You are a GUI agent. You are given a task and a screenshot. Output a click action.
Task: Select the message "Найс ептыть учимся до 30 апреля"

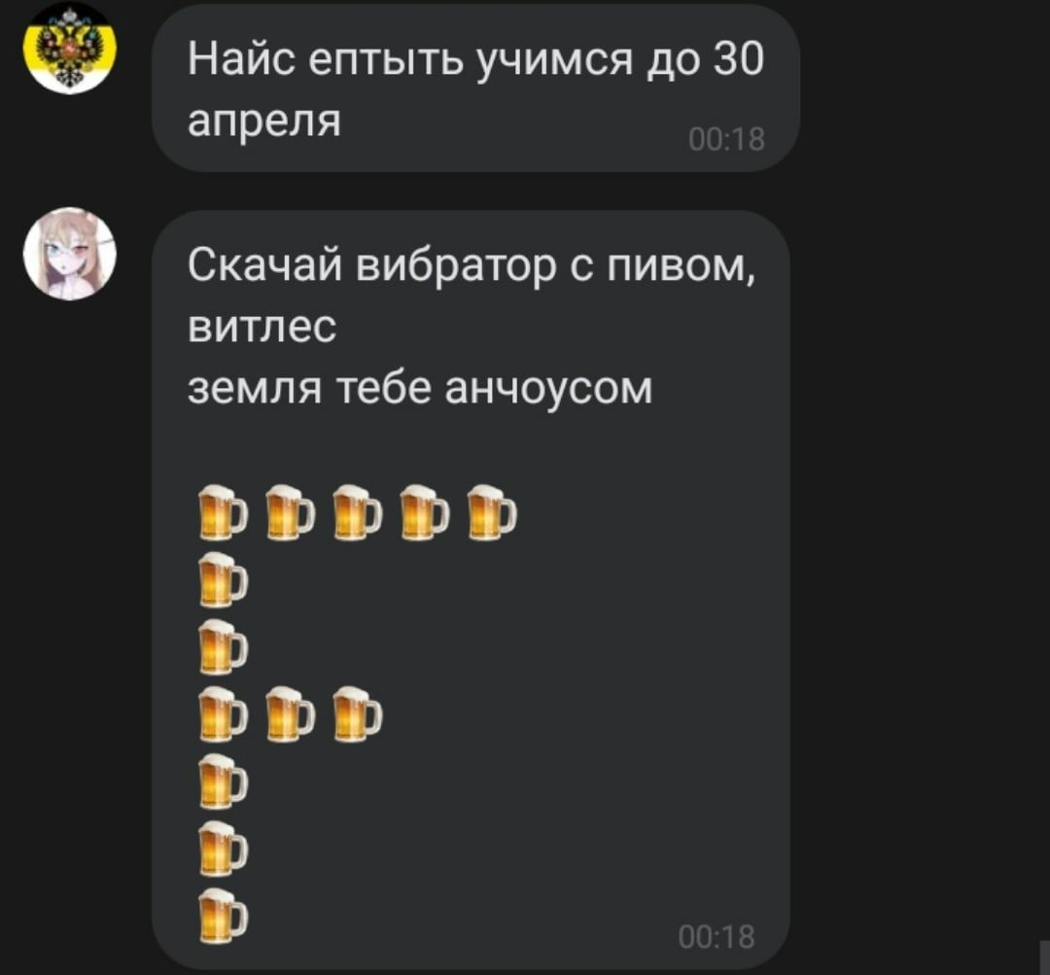tap(475, 88)
